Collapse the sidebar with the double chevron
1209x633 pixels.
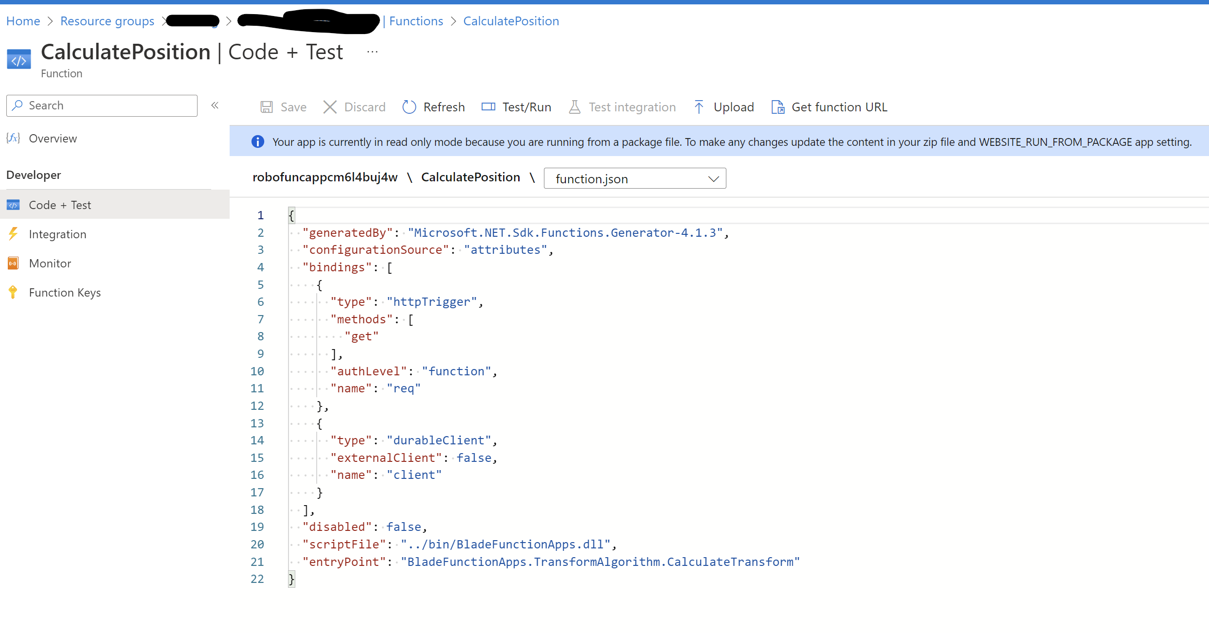[x=215, y=105]
